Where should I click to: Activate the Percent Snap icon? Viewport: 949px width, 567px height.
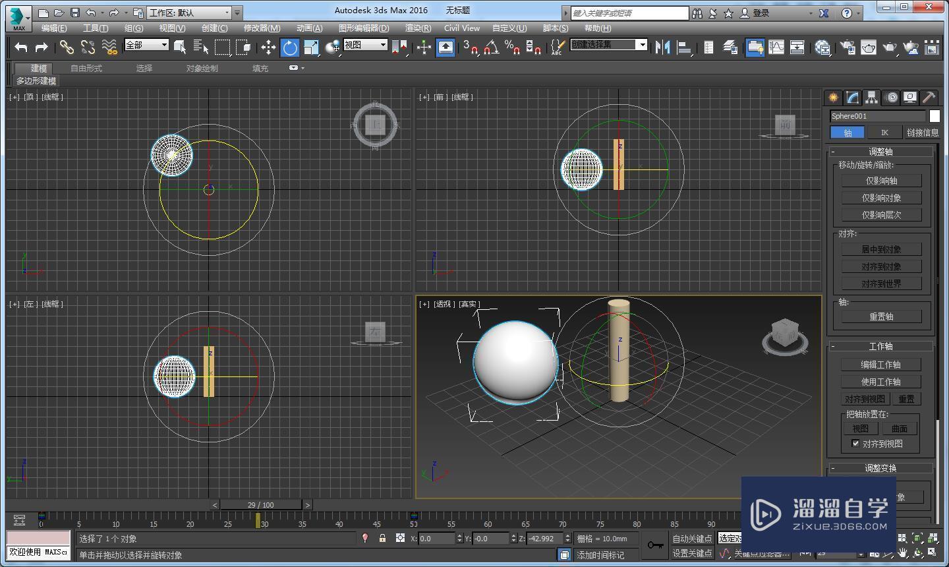pyautogui.click(x=513, y=47)
